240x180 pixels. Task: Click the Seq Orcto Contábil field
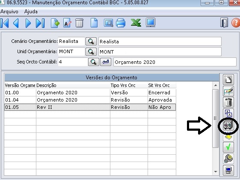coord(73,62)
